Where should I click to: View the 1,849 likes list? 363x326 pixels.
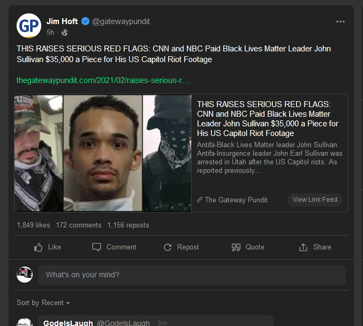(x=33, y=225)
